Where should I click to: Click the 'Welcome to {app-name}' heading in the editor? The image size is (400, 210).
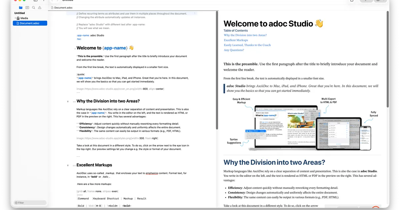click(105, 48)
